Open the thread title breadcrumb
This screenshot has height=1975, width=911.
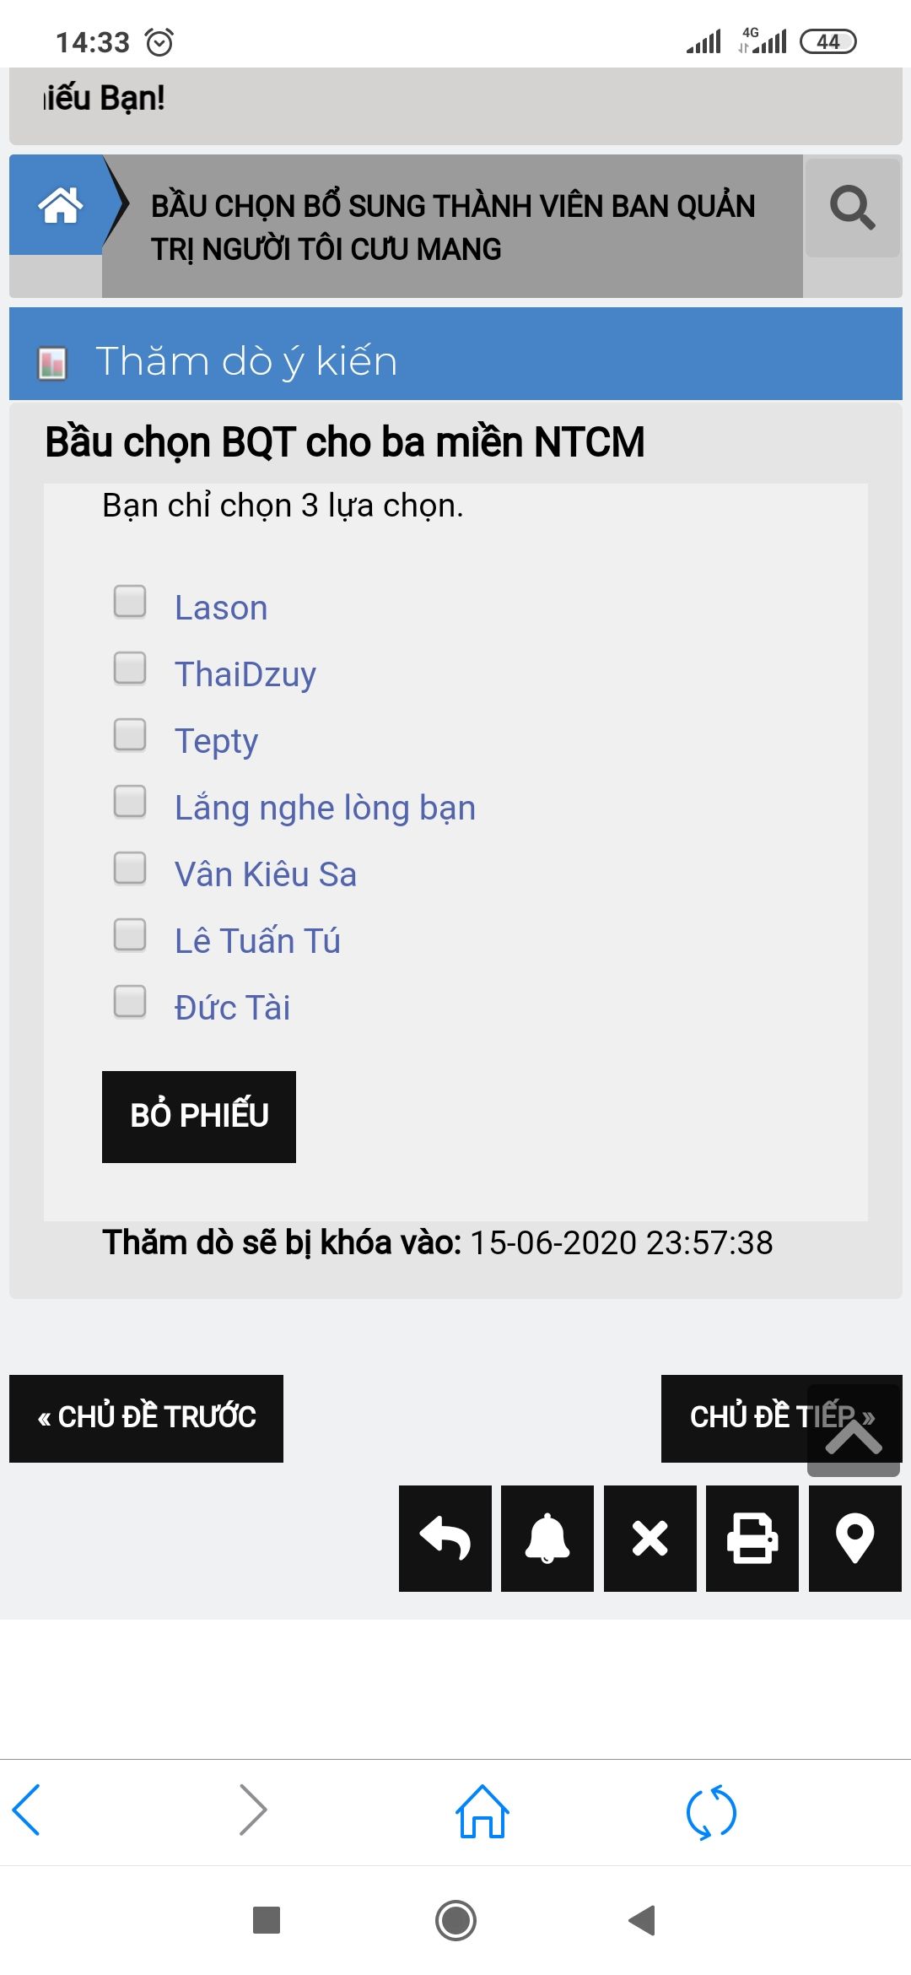pos(452,227)
